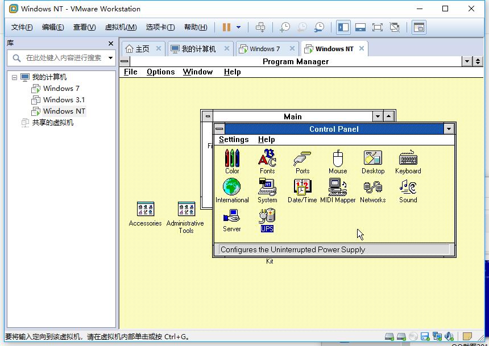Image resolution: width=489 pixels, height=346 pixels.
Task: Open the 编辑(E) menu in VMware
Action: 53,27
